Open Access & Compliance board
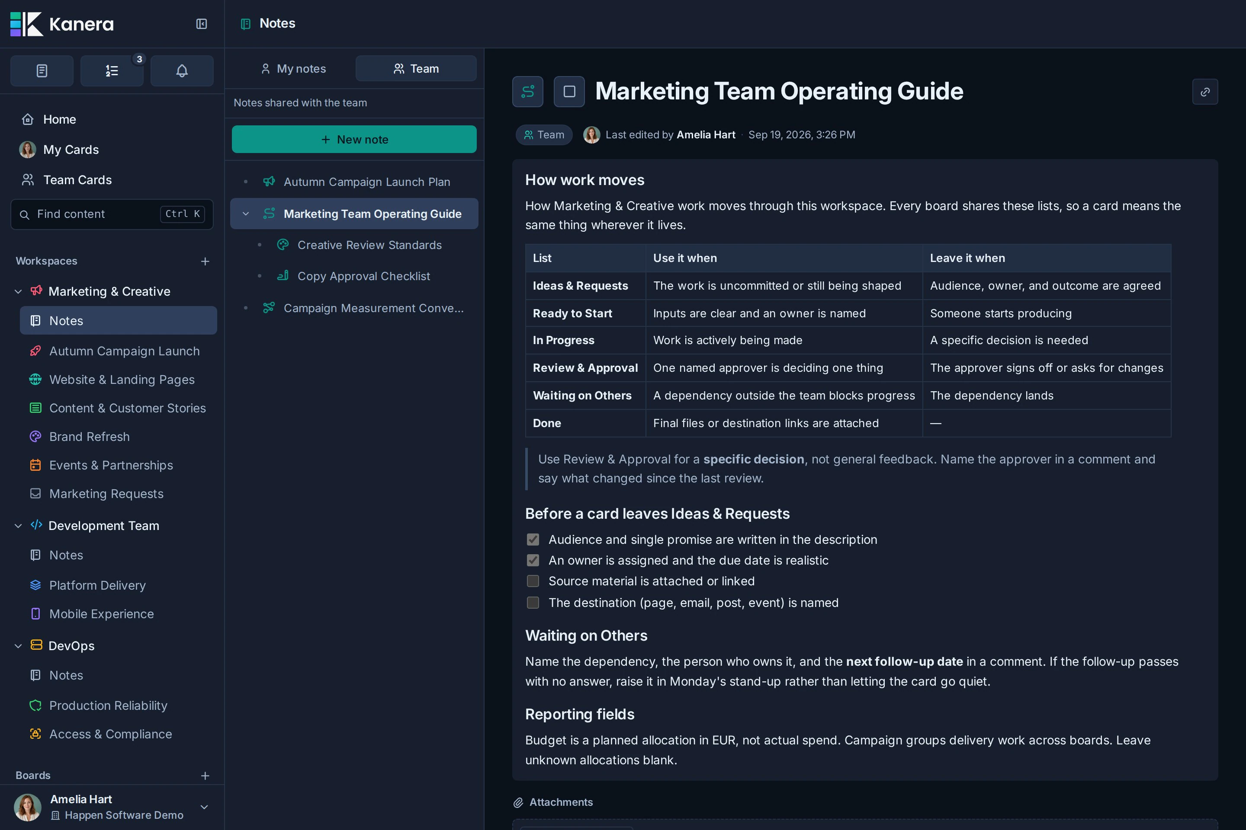The width and height of the screenshot is (1246, 830). [118, 734]
